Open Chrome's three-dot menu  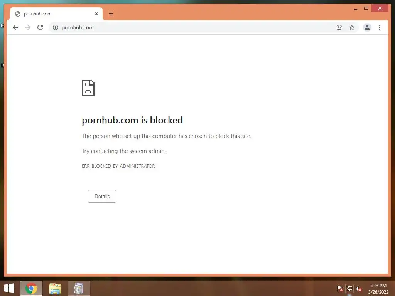tap(380, 27)
